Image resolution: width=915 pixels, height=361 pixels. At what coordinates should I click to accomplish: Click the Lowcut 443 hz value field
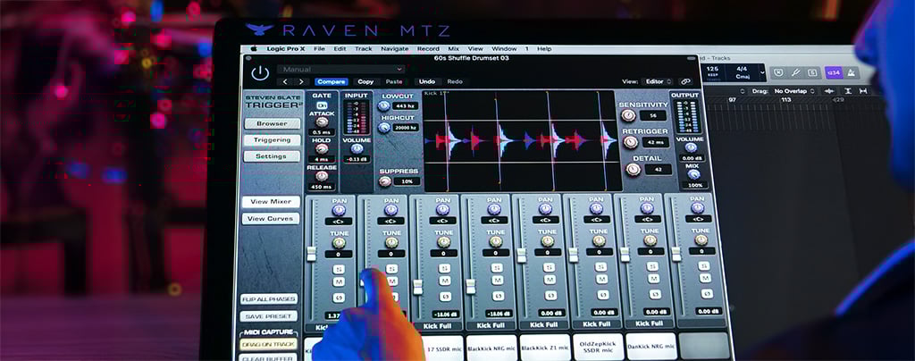click(405, 106)
